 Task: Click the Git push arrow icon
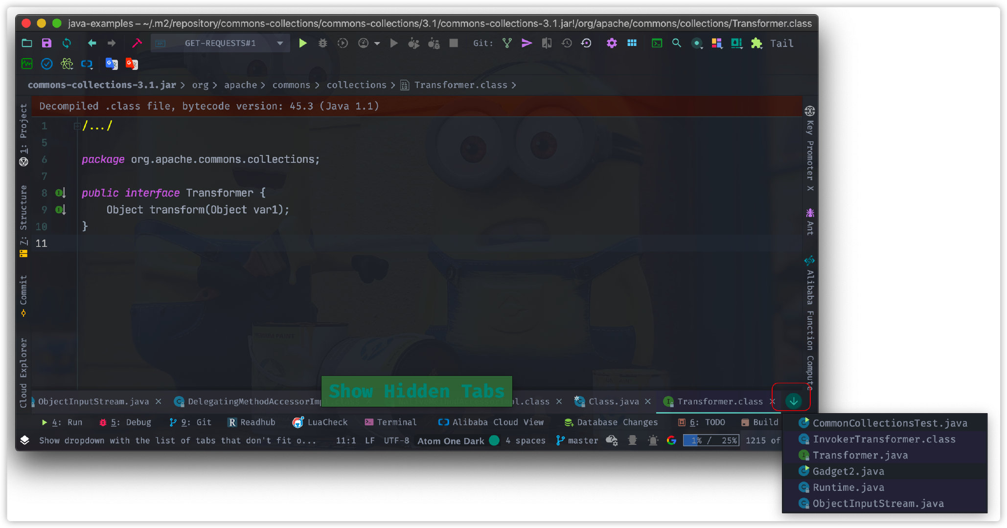526,44
